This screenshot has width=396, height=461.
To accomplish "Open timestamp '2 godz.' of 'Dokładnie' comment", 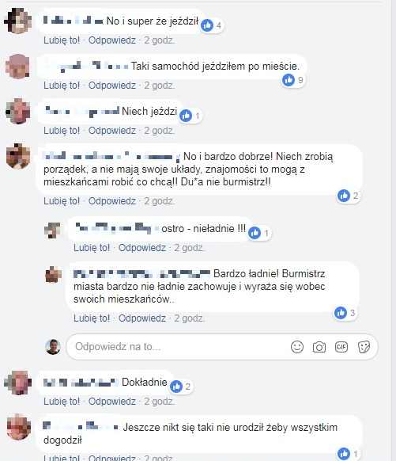I will (x=159, y=402).
